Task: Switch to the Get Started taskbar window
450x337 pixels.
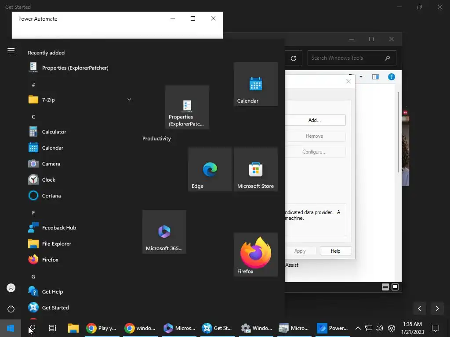Action: pyautogui.click(x=218, y=328)
